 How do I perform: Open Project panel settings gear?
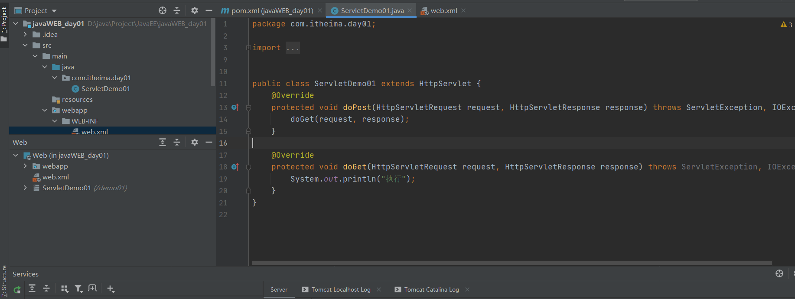195,10
